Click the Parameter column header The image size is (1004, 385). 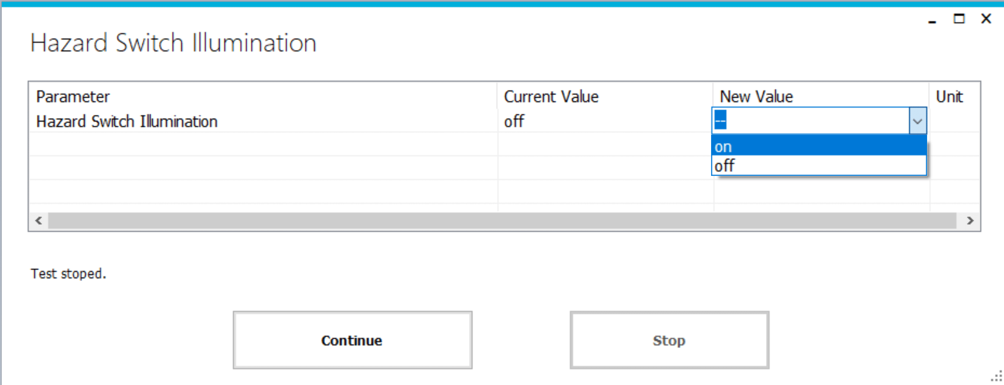click(x=73, y=96)
